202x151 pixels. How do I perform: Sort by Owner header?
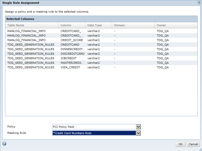tap(176, 25)
